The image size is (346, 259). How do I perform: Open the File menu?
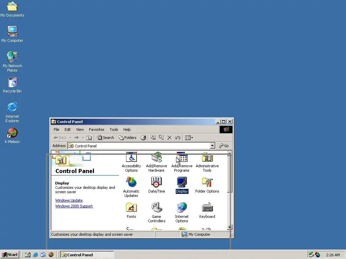(x=56, y=129)
